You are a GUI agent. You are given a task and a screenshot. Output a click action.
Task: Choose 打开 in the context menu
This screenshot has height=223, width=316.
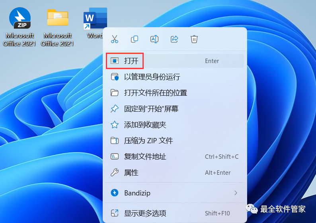pyautogui.click(x=175, y=61)
